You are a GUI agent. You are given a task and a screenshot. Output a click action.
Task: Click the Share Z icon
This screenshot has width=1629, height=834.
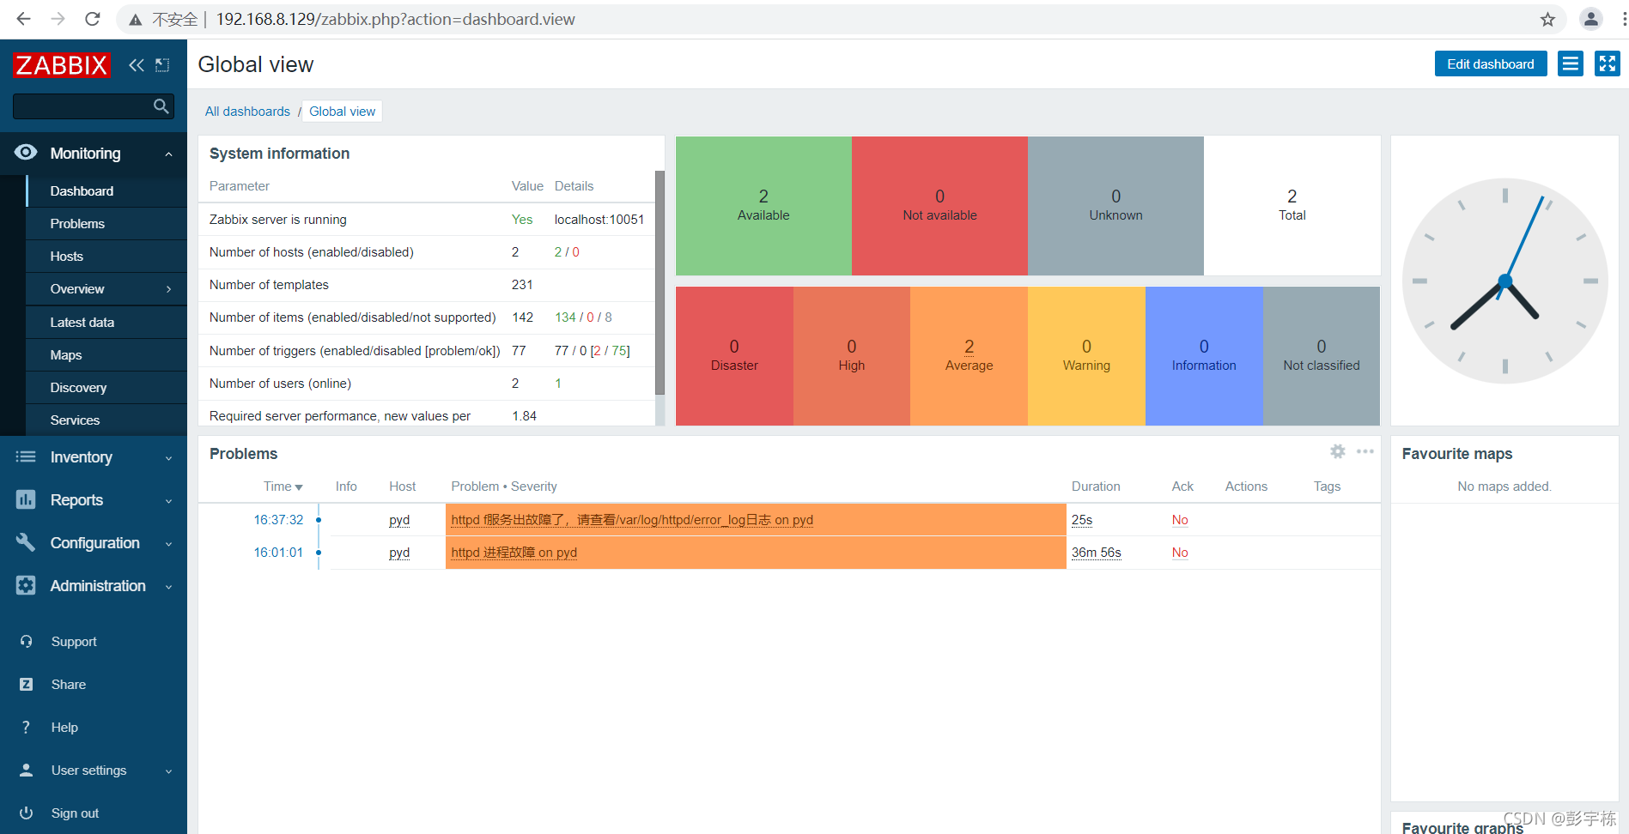pyautogui.click(x=27, y=685)
